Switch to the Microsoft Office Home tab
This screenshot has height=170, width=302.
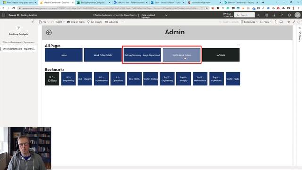(x=204, y=3)
